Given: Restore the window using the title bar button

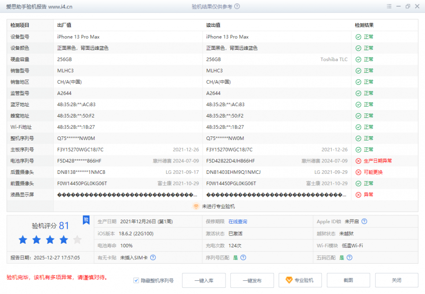Looking at the screenshot, I should [408, 7].
